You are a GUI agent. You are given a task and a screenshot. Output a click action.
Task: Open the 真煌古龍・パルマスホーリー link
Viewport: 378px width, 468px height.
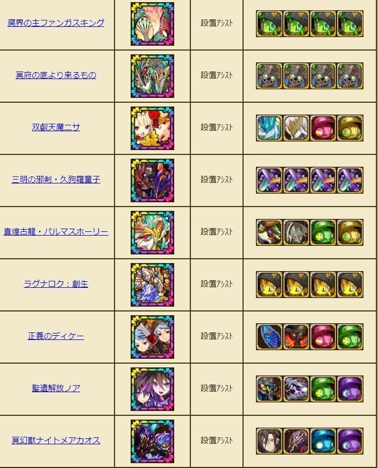click(x=56, y=232)
